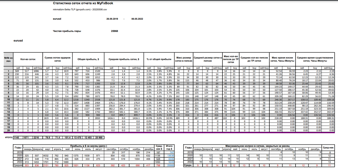Click the 'Сумма лотов ордеров сеток' header
The height and width of the screenshot is (168, 338).
coord(57,59)
